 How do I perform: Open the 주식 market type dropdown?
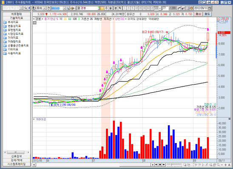coord(44,8)
